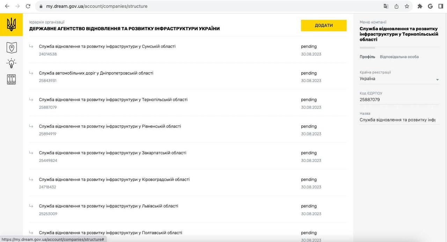Open the map pin sidebar icon
447x242 pixels.
coord(12,47)
